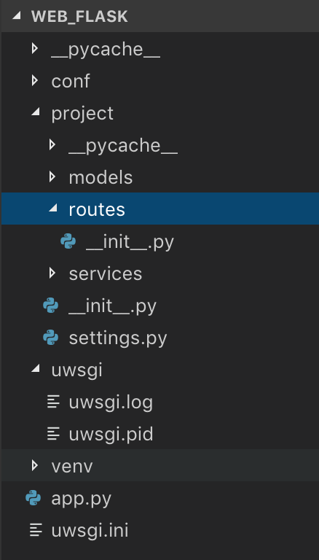Image resolution: width=319 pixels, height=560 pixels.
Task: Expand the conf folder arrow
Action: click(x=35, y=80)
